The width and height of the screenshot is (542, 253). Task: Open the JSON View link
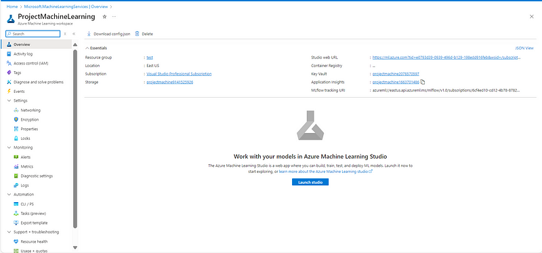pyautogui.click(x=524, y=48)
